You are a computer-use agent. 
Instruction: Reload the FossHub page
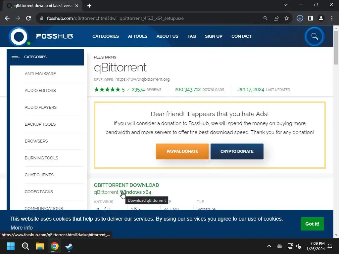tap(28, 19)
